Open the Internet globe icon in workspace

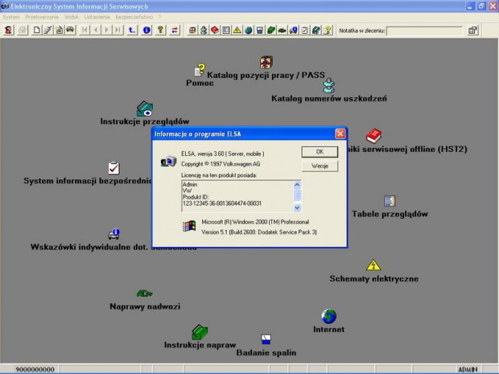[x=328, y=316]
